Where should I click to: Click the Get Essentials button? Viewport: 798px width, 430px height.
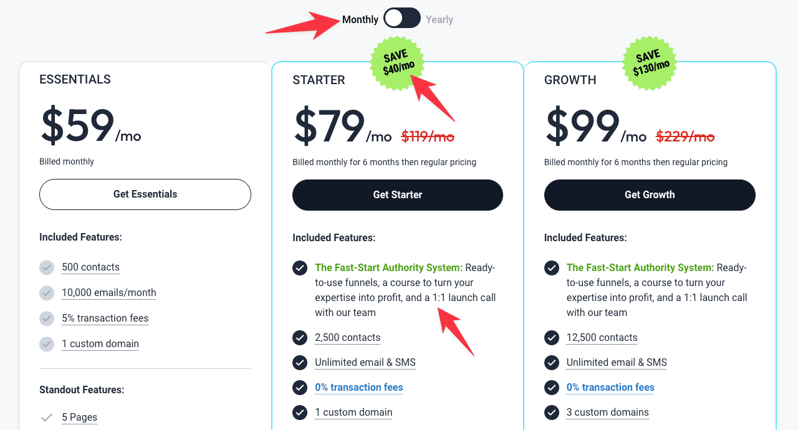click(145, 194)
